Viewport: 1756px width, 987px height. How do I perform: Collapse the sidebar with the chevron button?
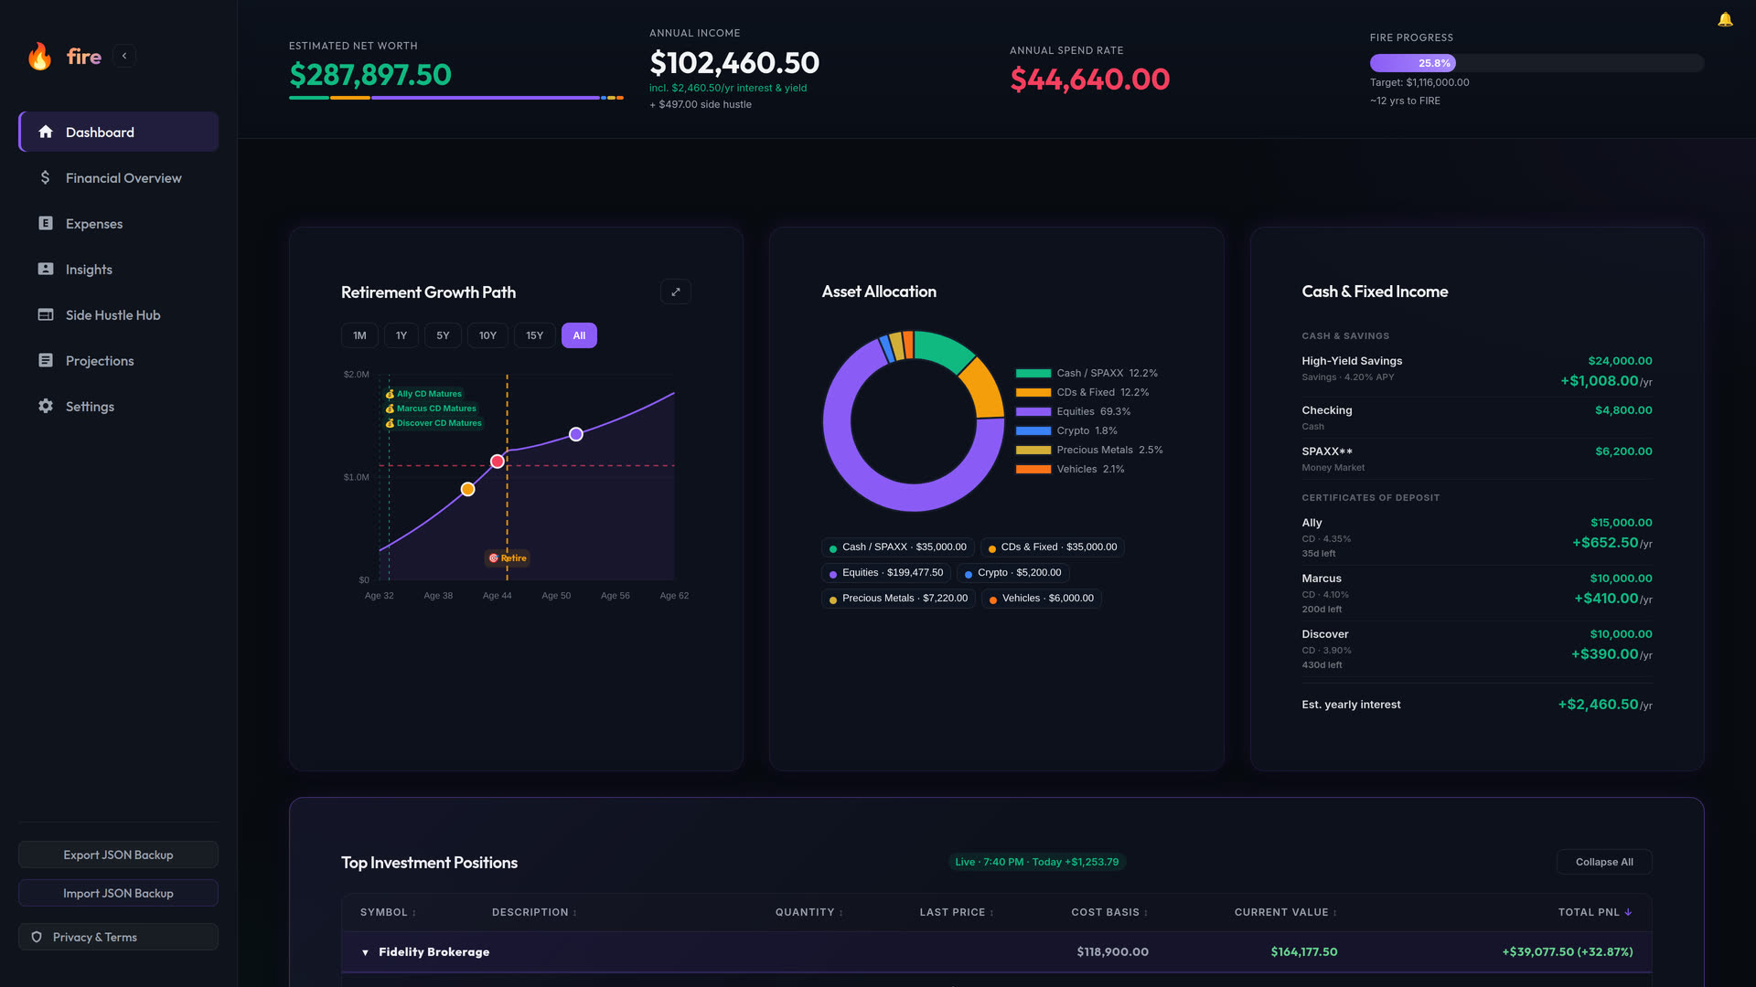pos(124,56)
